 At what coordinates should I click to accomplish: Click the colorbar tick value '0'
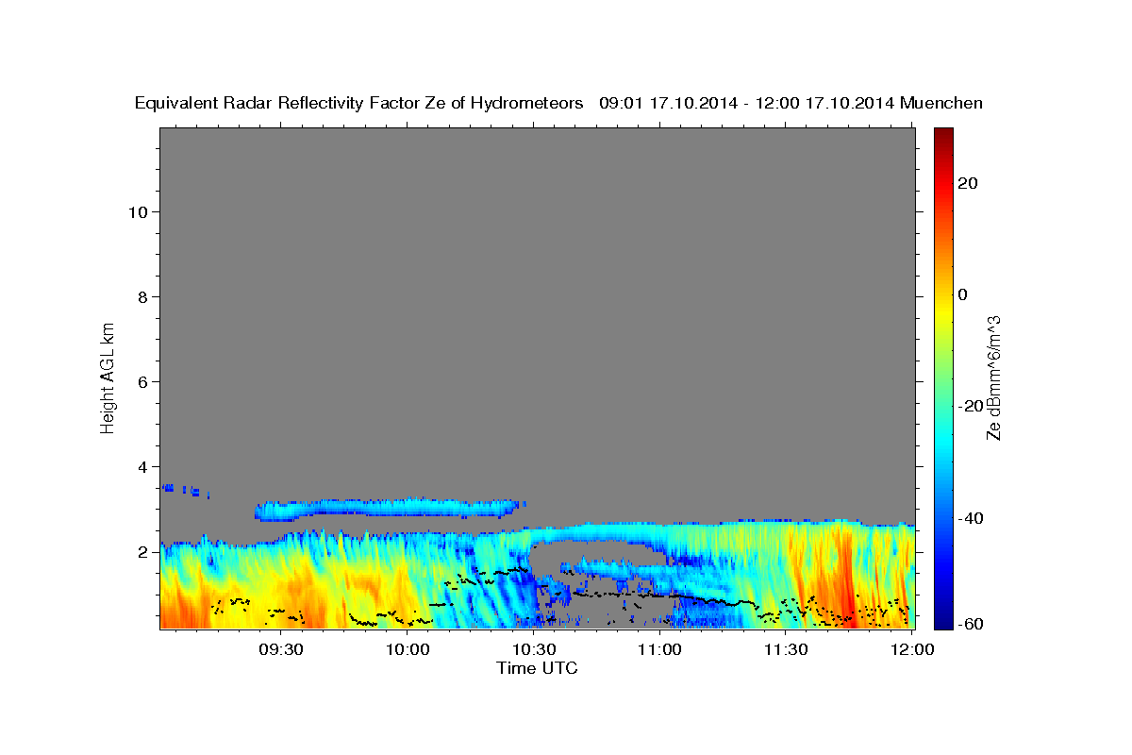coord(962,294)
